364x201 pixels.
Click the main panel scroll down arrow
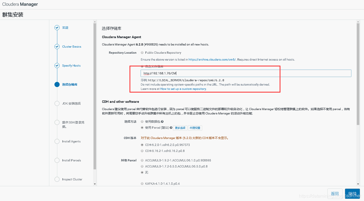pos(358,184)
